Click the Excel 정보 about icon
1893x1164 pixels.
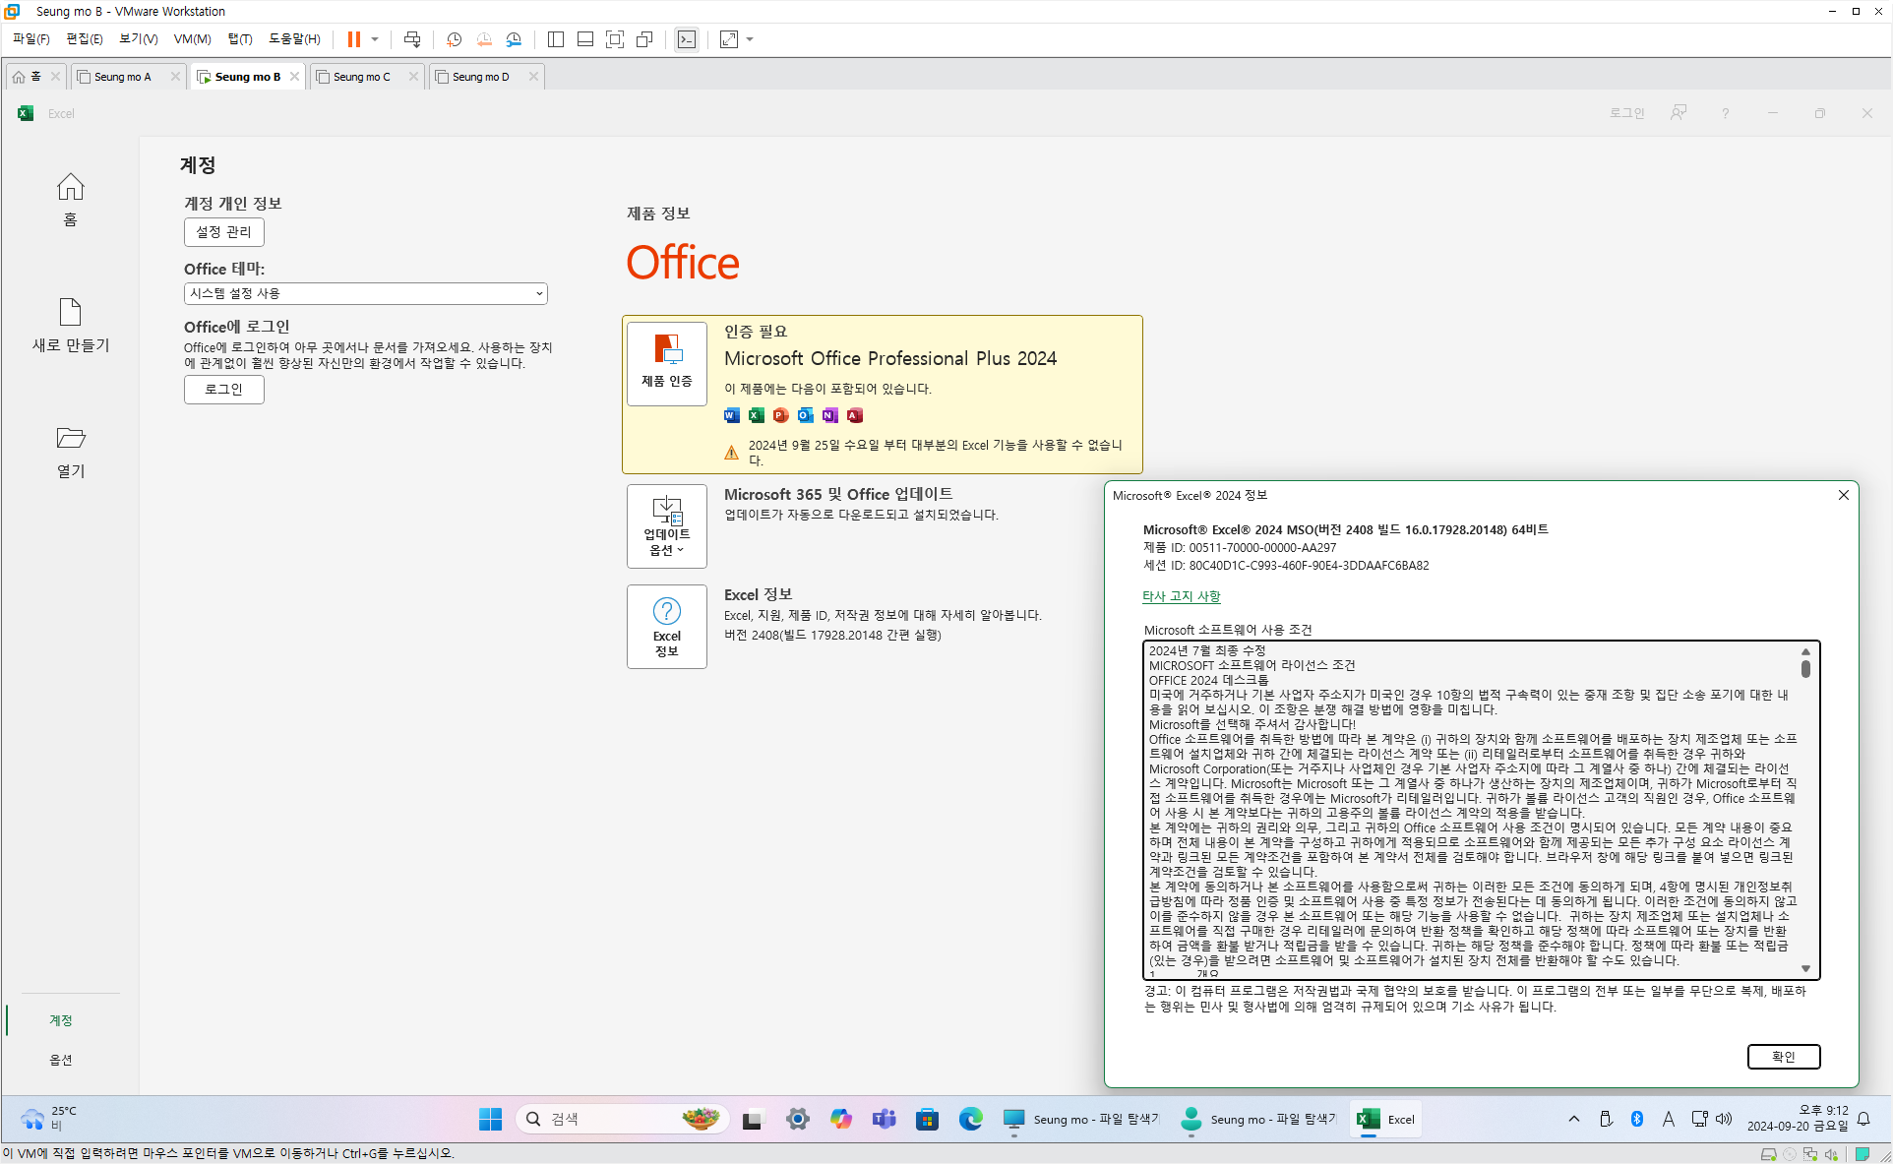tap(666, 626)
